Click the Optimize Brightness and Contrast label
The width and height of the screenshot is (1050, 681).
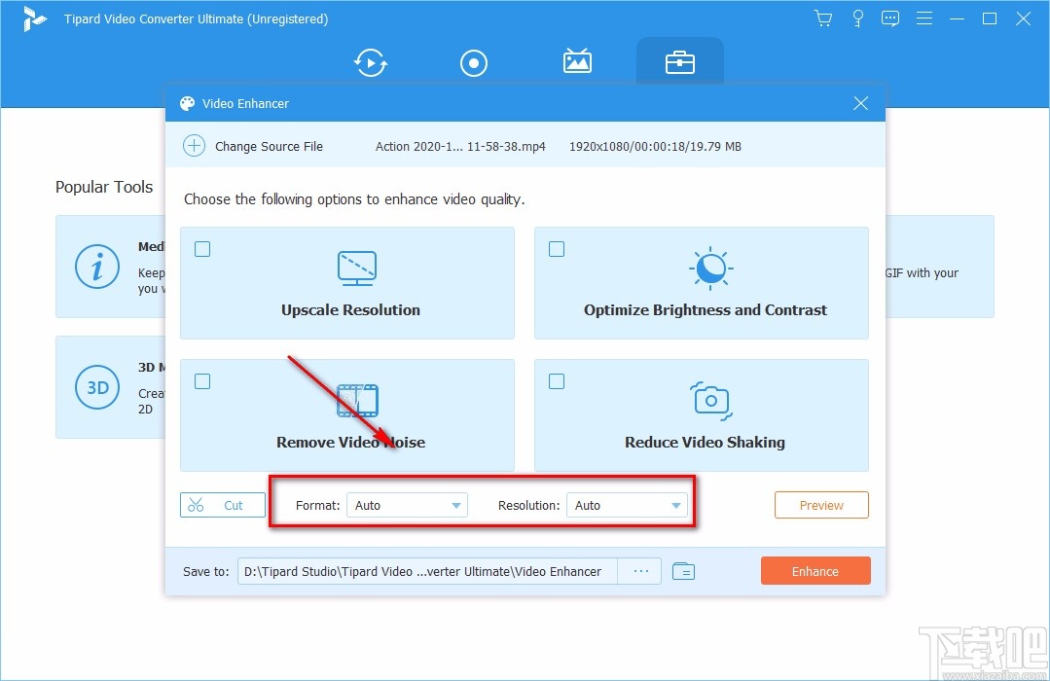706,310
